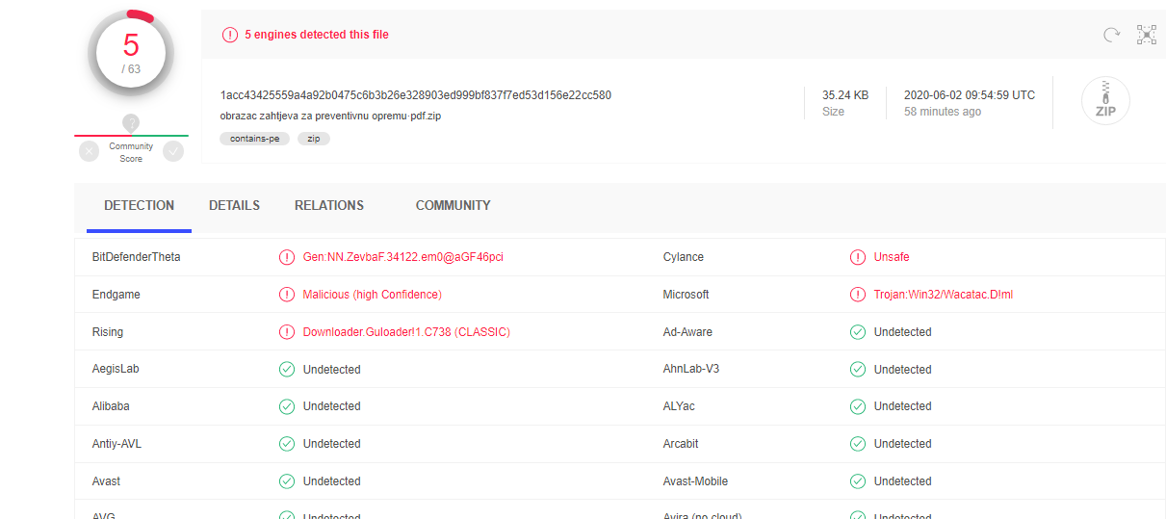This screenshot has width=1166, height=519.
Task: Switch to the DETAILS tab
Action: 234,206
